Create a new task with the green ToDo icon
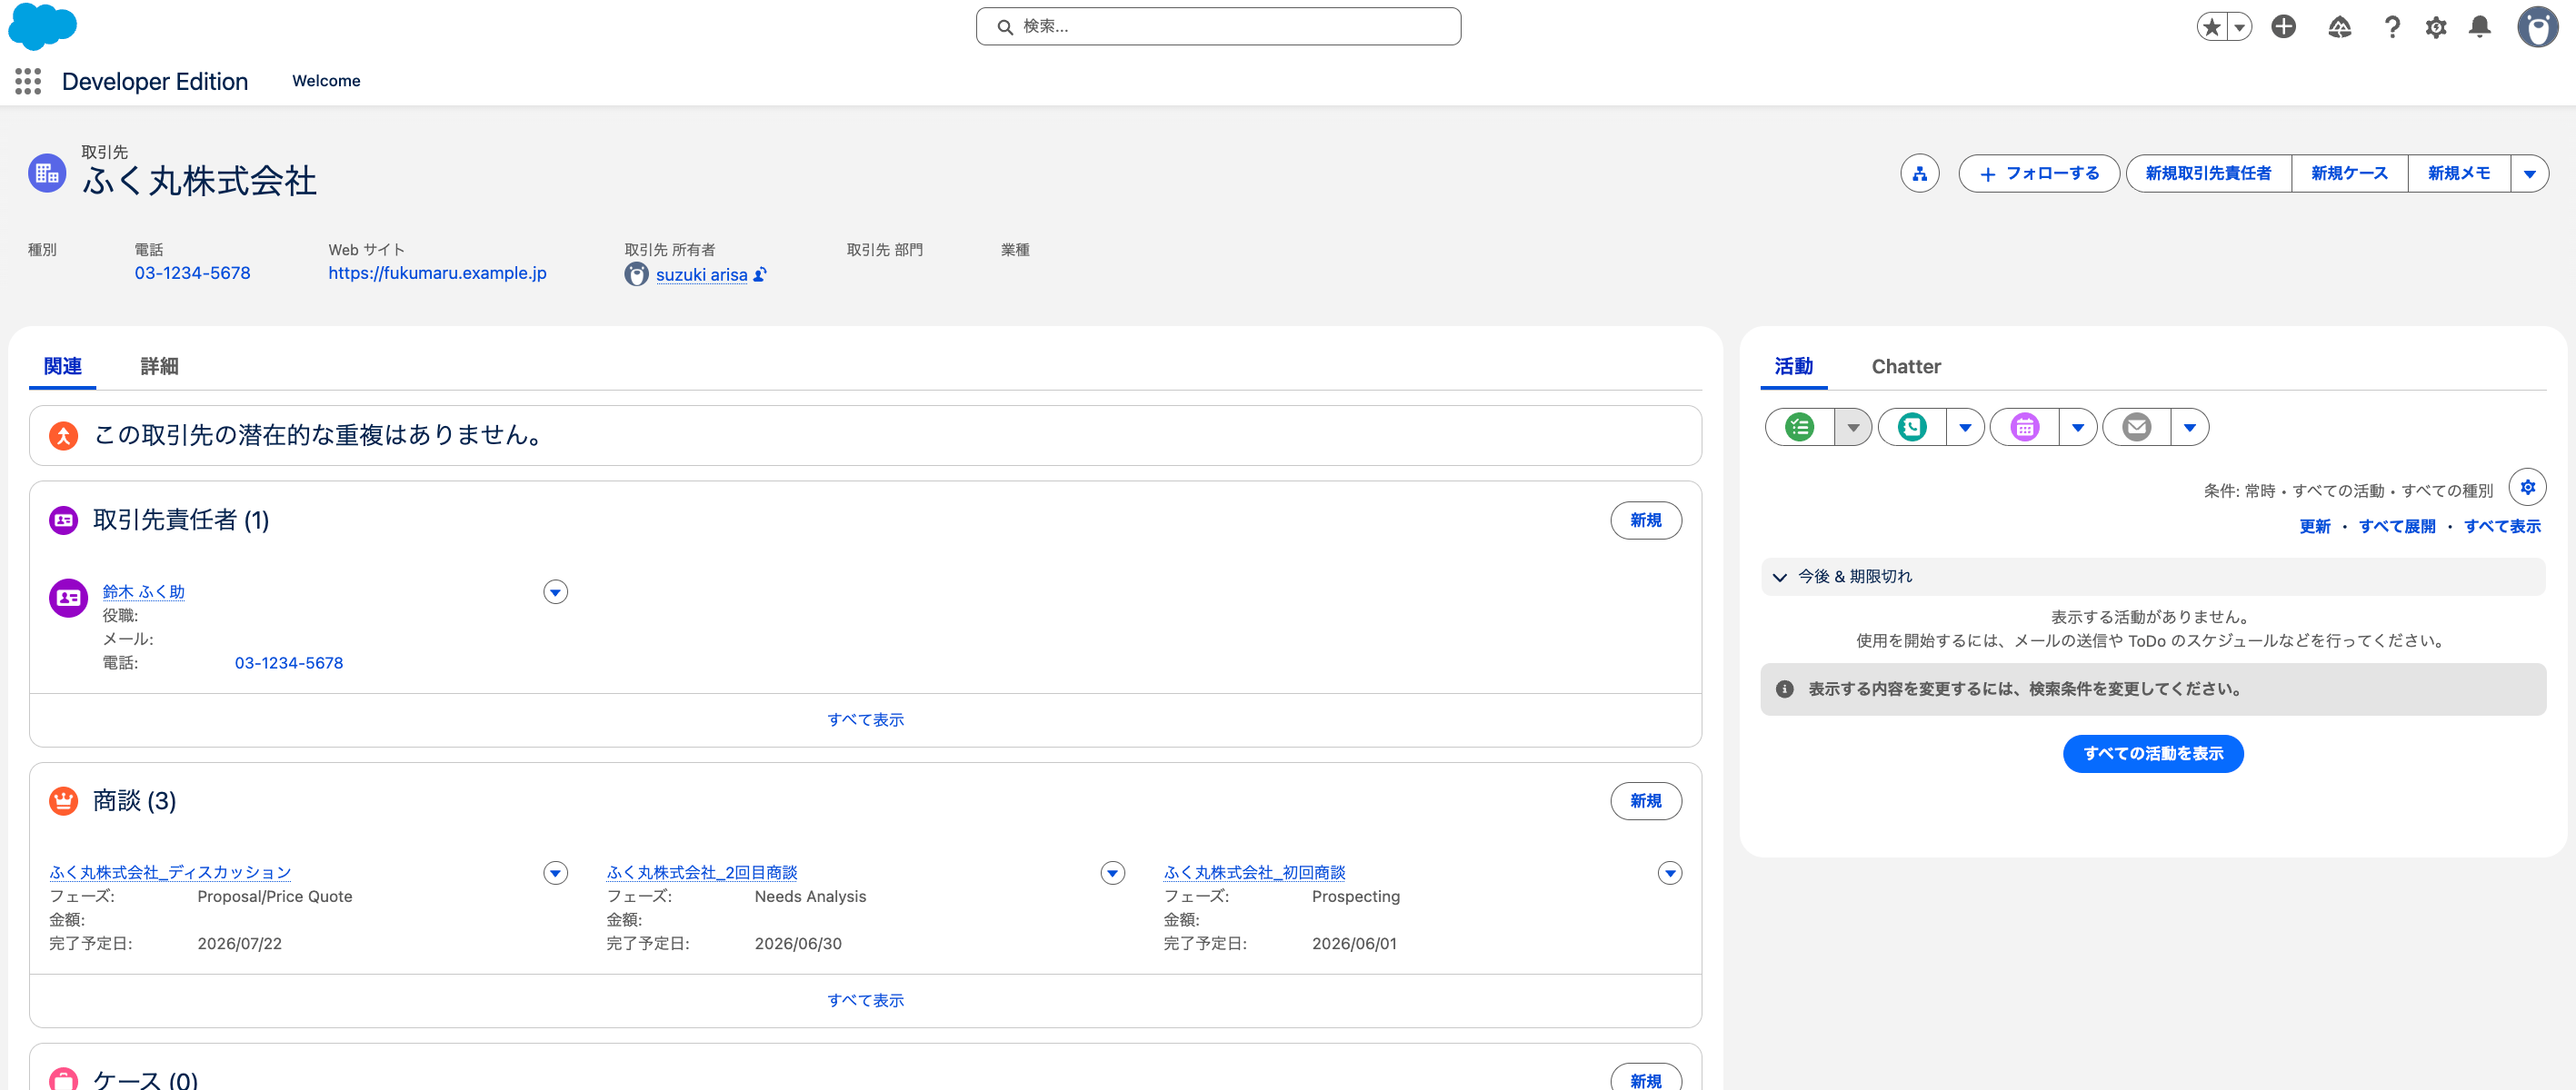This screenshot has width=2576, height=1090. pos(1800,428)
